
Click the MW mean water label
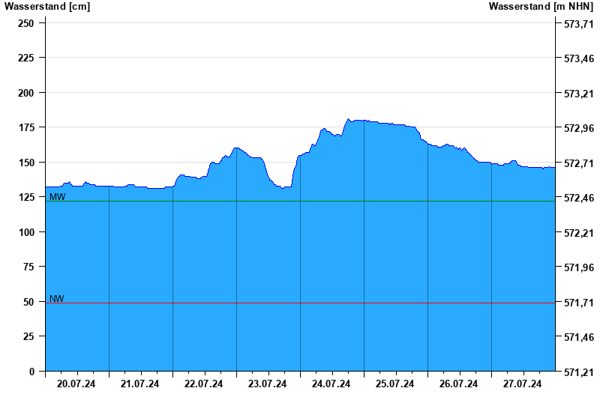pyautogui.click(x=58, y=197)
